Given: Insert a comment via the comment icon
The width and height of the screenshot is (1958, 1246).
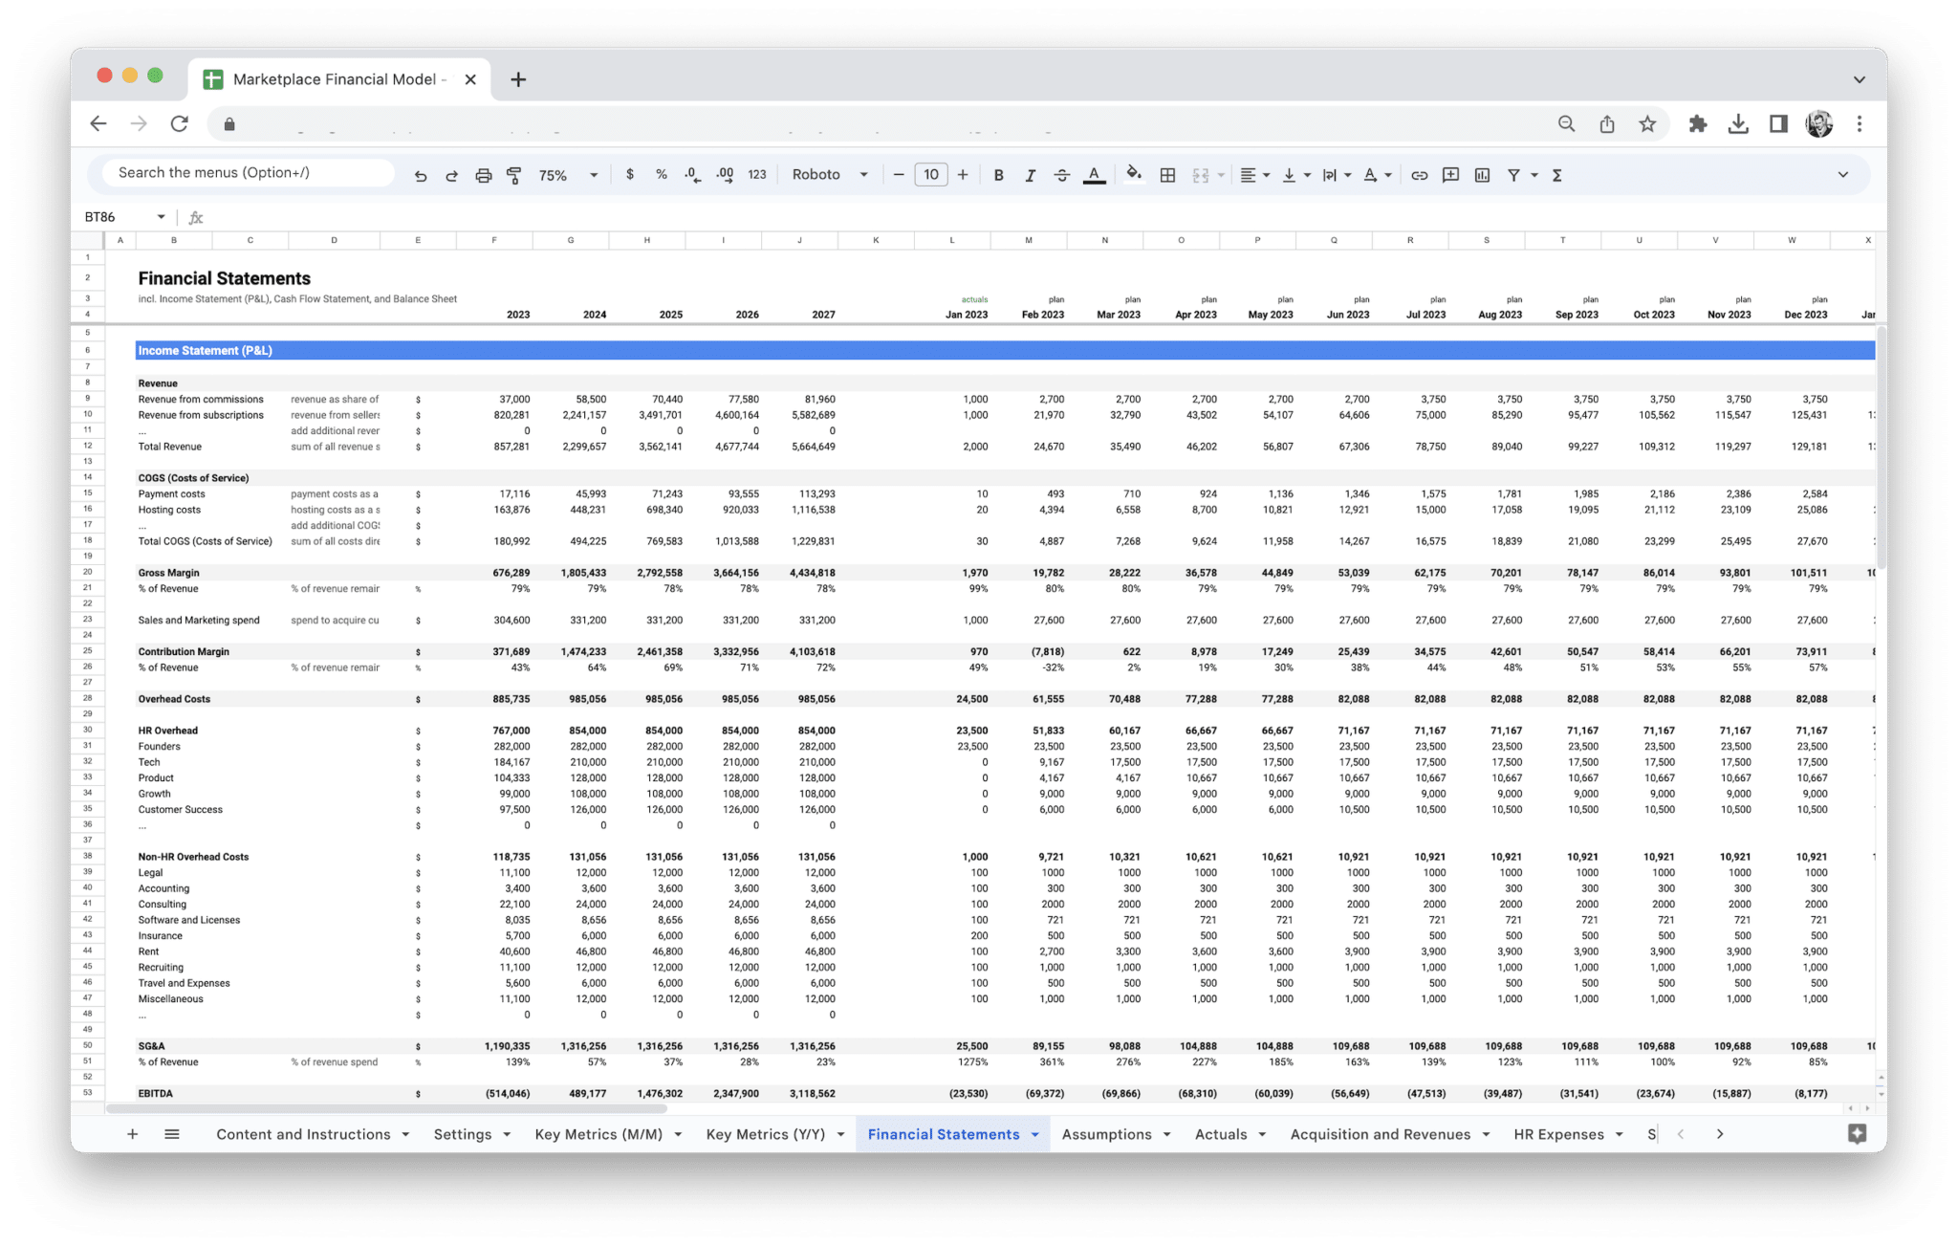Looking at the screenshot, I should click(x=1449, y=175).
